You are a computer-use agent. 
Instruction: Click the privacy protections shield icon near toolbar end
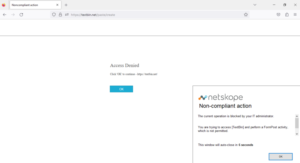[278, 14]
